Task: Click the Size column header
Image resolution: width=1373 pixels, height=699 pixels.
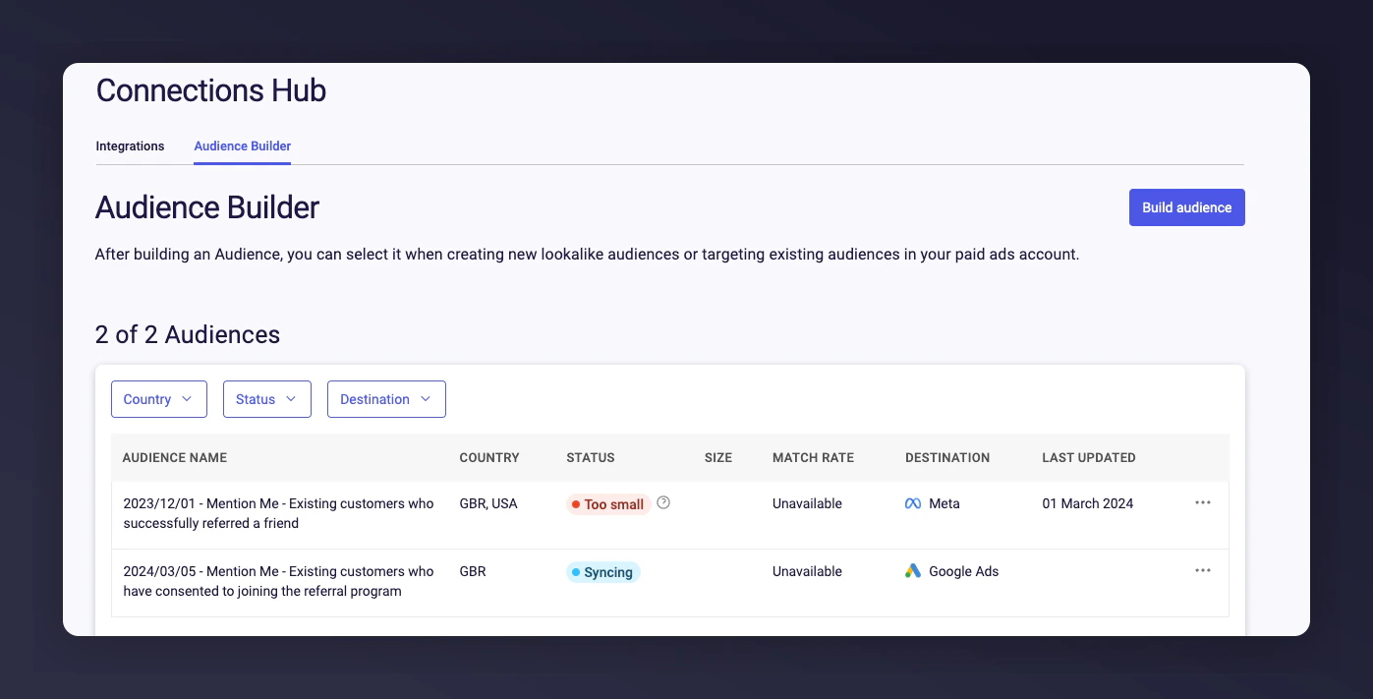Action: coord(718,458)
